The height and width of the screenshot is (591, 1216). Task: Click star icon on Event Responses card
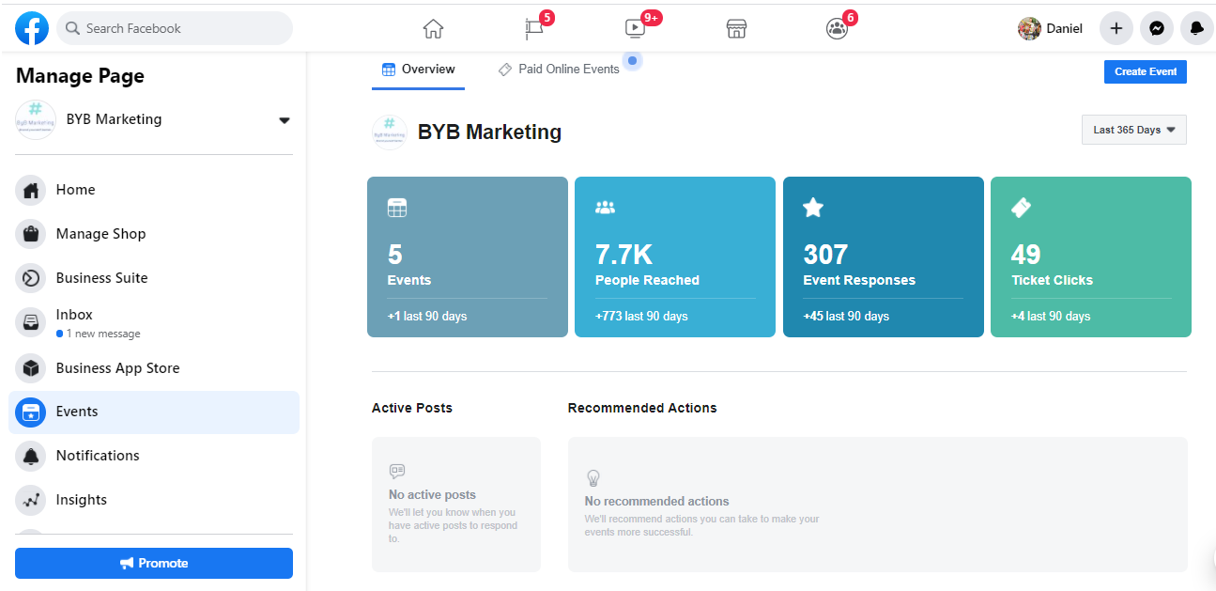pyautogui.click(x=813, y=208)
